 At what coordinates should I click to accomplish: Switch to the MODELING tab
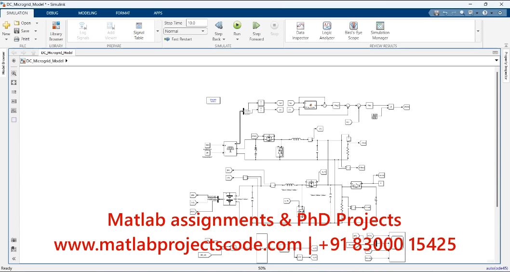tap(88, 13)
